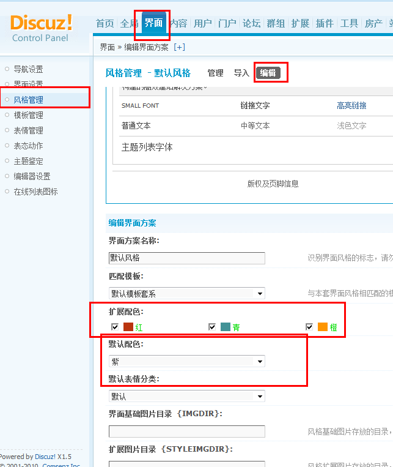Click the 版权及页脚信息 preview text

point(273,184)
